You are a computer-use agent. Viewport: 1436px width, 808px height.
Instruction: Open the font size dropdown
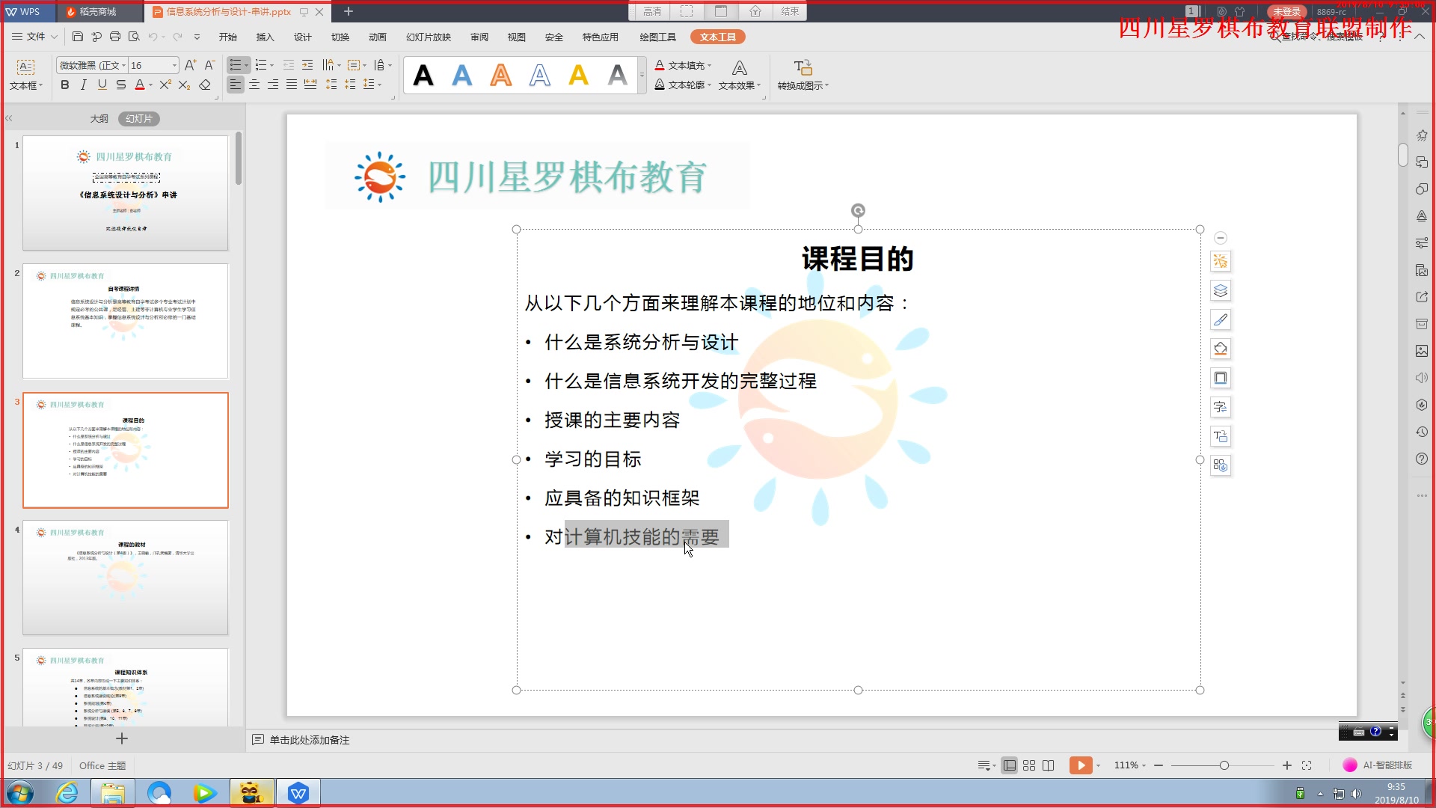(174, 65)
